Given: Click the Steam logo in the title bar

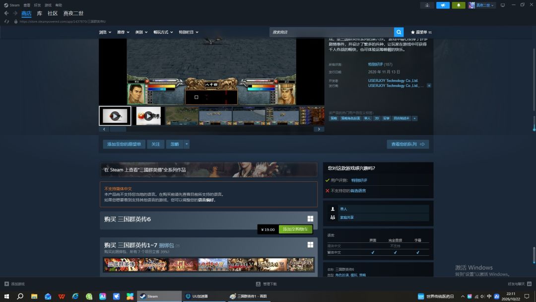Looking at the screenshot, I should click(6, 5).
